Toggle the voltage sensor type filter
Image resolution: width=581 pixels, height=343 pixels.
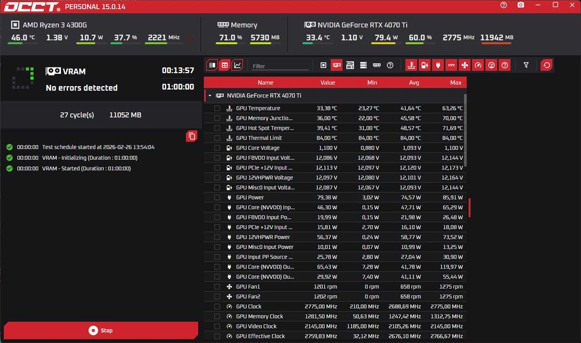tap(425, 65)
